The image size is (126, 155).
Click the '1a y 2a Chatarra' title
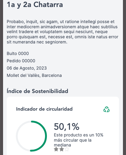coord(35,5)
